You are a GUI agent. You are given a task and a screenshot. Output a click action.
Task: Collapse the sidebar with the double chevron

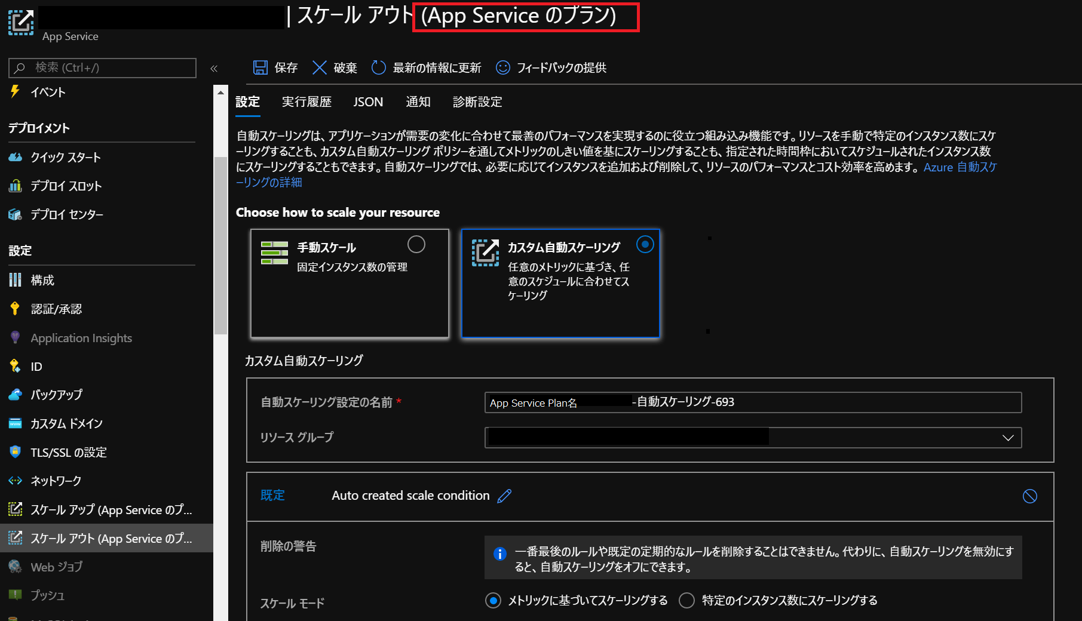214,69
